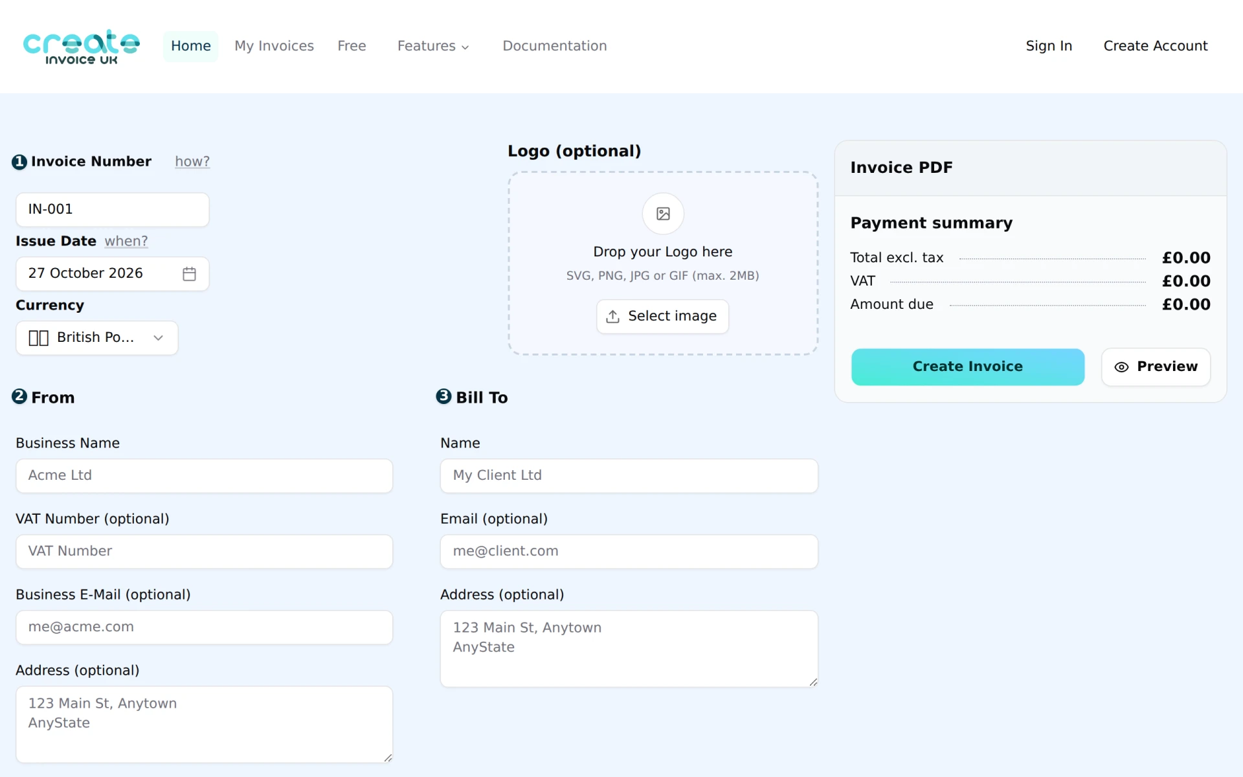1243x777 pixels.
Task: Click Sign In link
Action: 1049,46
